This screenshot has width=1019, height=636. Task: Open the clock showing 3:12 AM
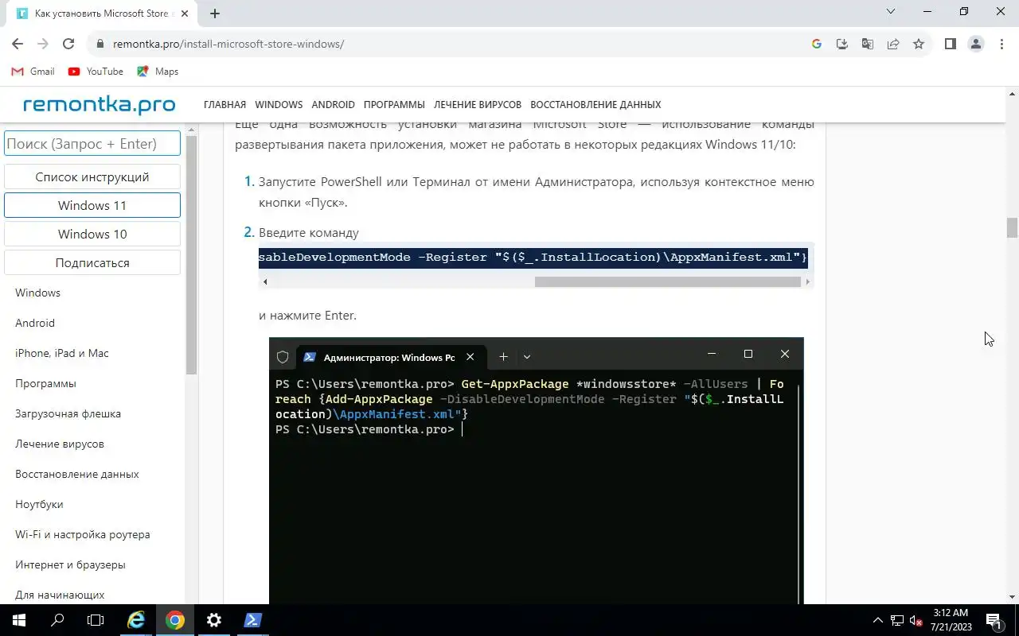951,620
